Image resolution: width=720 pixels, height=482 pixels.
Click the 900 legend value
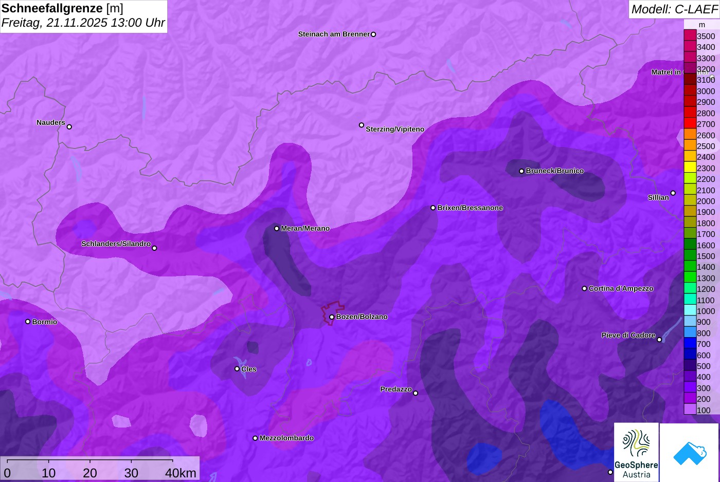coord(704,322)
